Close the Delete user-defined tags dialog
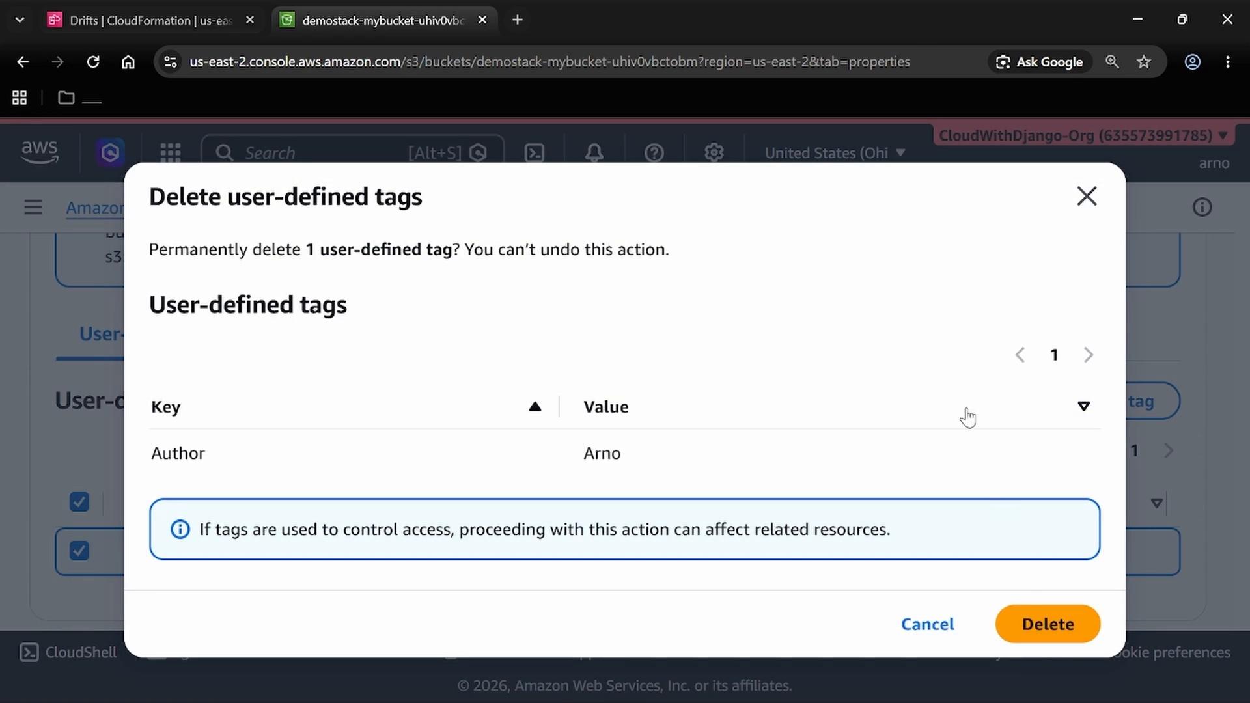Screen dimensions: 1250x703 click(x=1087, y=196)
